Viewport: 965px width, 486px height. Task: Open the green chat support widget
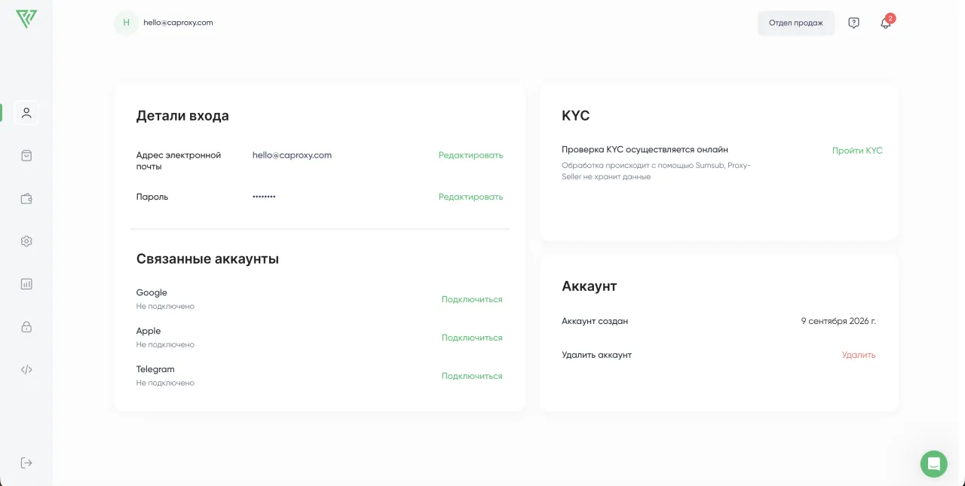pos(933,463)
